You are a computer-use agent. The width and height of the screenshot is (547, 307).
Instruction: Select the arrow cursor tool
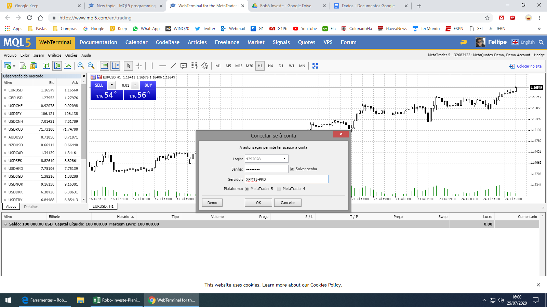coord(129,66)
